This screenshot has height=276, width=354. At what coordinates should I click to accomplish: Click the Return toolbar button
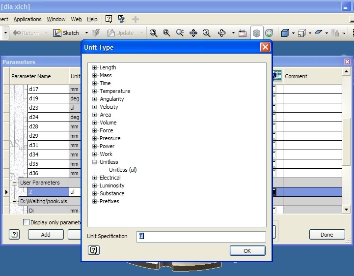[x=26, y=33]
